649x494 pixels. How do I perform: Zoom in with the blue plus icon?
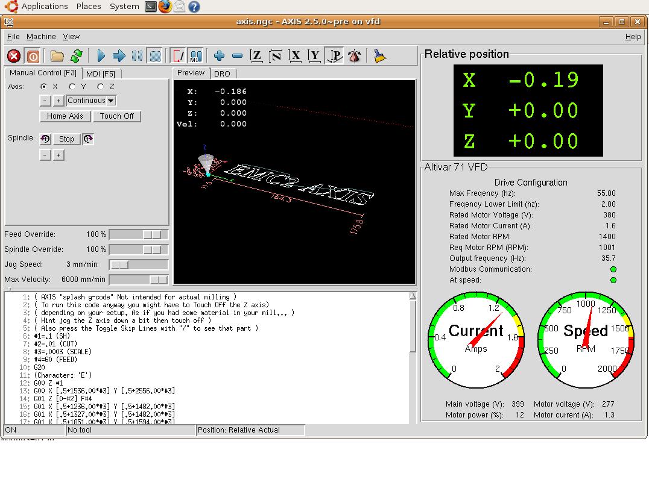click(219, 56)
